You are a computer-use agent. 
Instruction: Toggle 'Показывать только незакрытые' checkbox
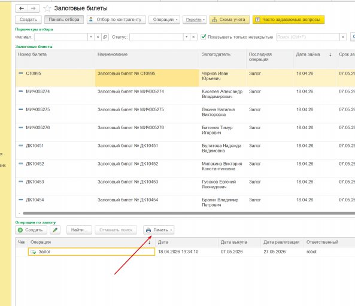tap(204, 36)
